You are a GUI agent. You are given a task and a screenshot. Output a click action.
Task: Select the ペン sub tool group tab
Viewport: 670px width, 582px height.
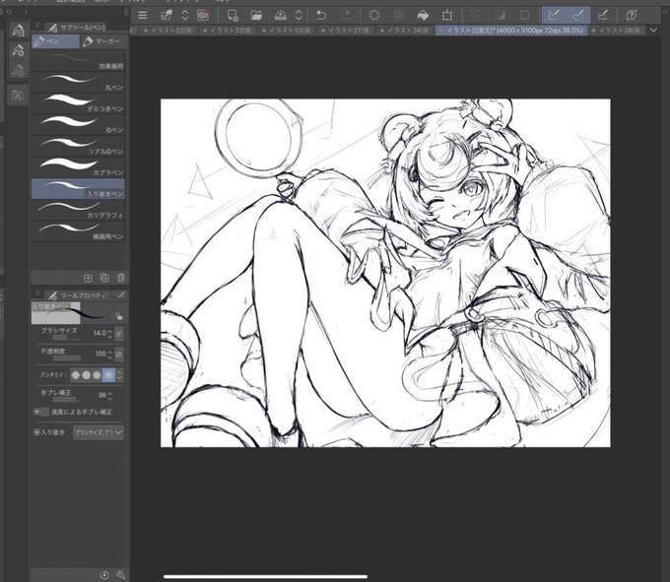pos(55,41)
